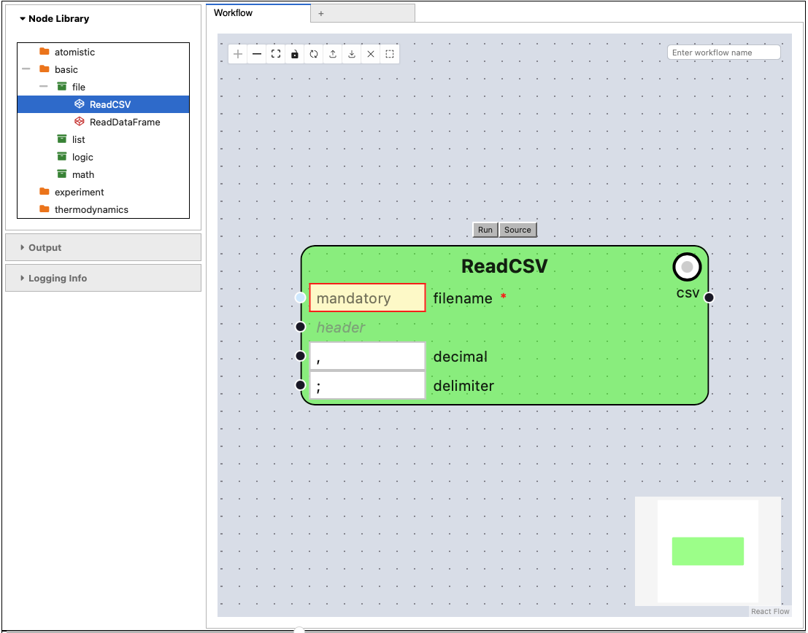Switch to the Workflow tab
Image resolution: width=808 pixels, height=633 pixels.
click(258, 13)
